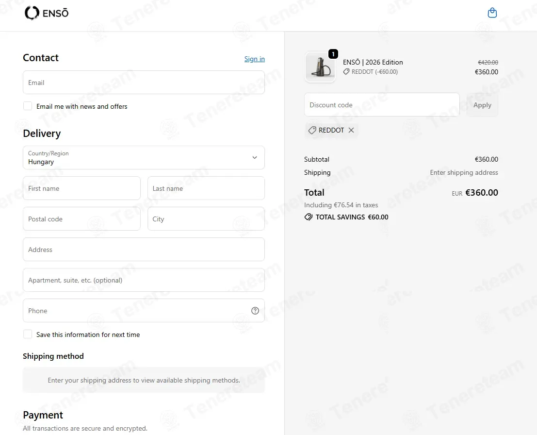
Task: Click the quantity badge on product image
Action: 333,54
